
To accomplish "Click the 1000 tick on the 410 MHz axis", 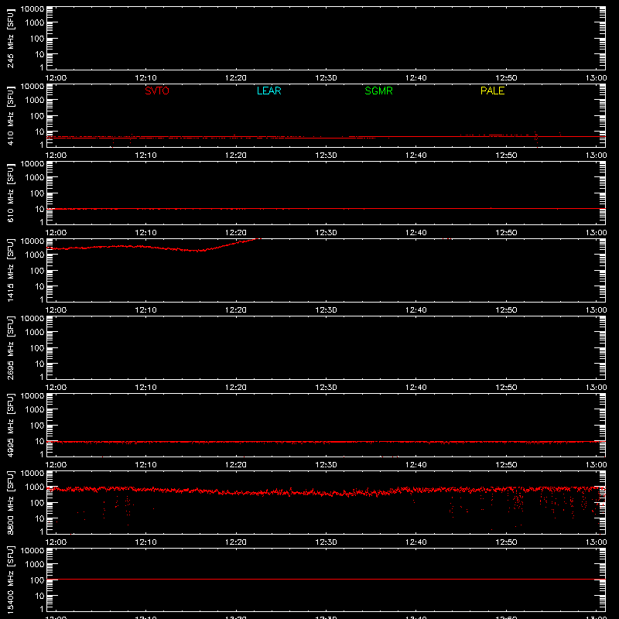I will pyautogui.click(x=35, y=101).
